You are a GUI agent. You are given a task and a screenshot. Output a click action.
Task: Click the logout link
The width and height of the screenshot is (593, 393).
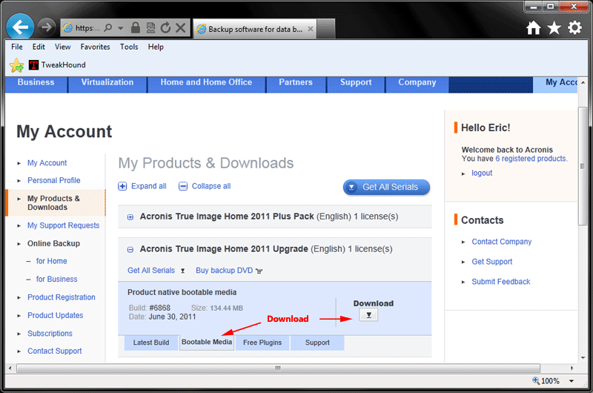[x=482, y=174]
